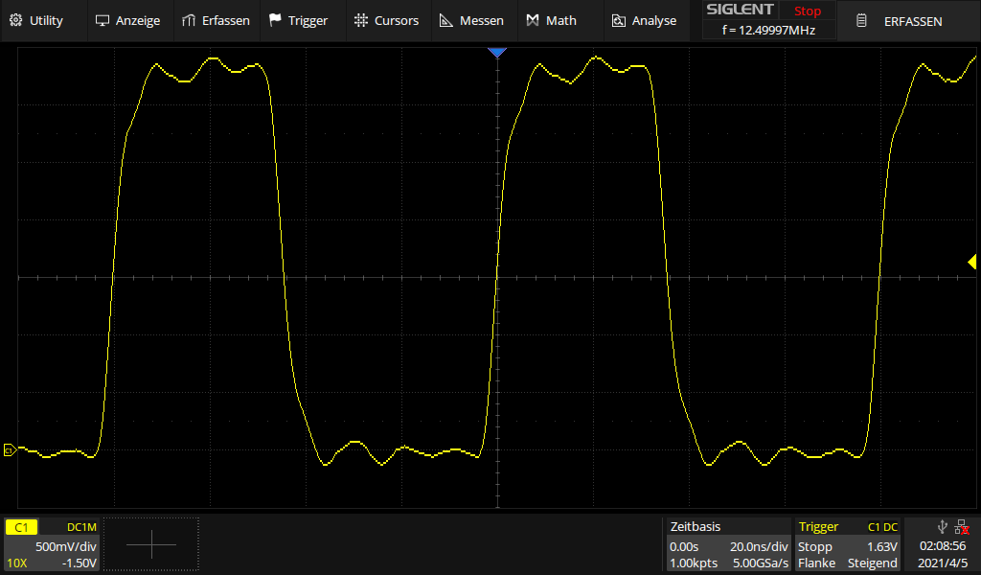981x575 pixels.
Task: Click the 0.00s delay value
Action: [684, 546]
